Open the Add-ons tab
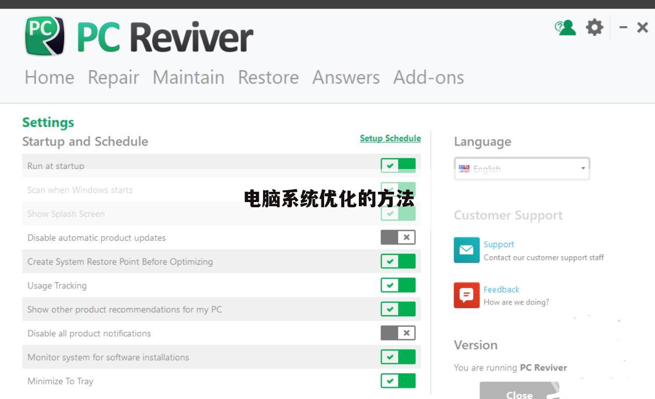Viewport: 655px width, 399px height. [428, 78]
